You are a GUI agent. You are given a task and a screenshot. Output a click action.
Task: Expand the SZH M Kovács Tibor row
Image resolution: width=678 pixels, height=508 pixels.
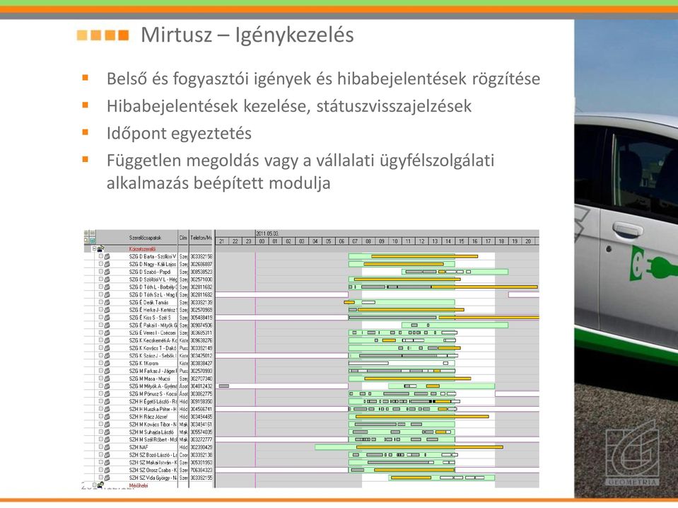point(101,424)
